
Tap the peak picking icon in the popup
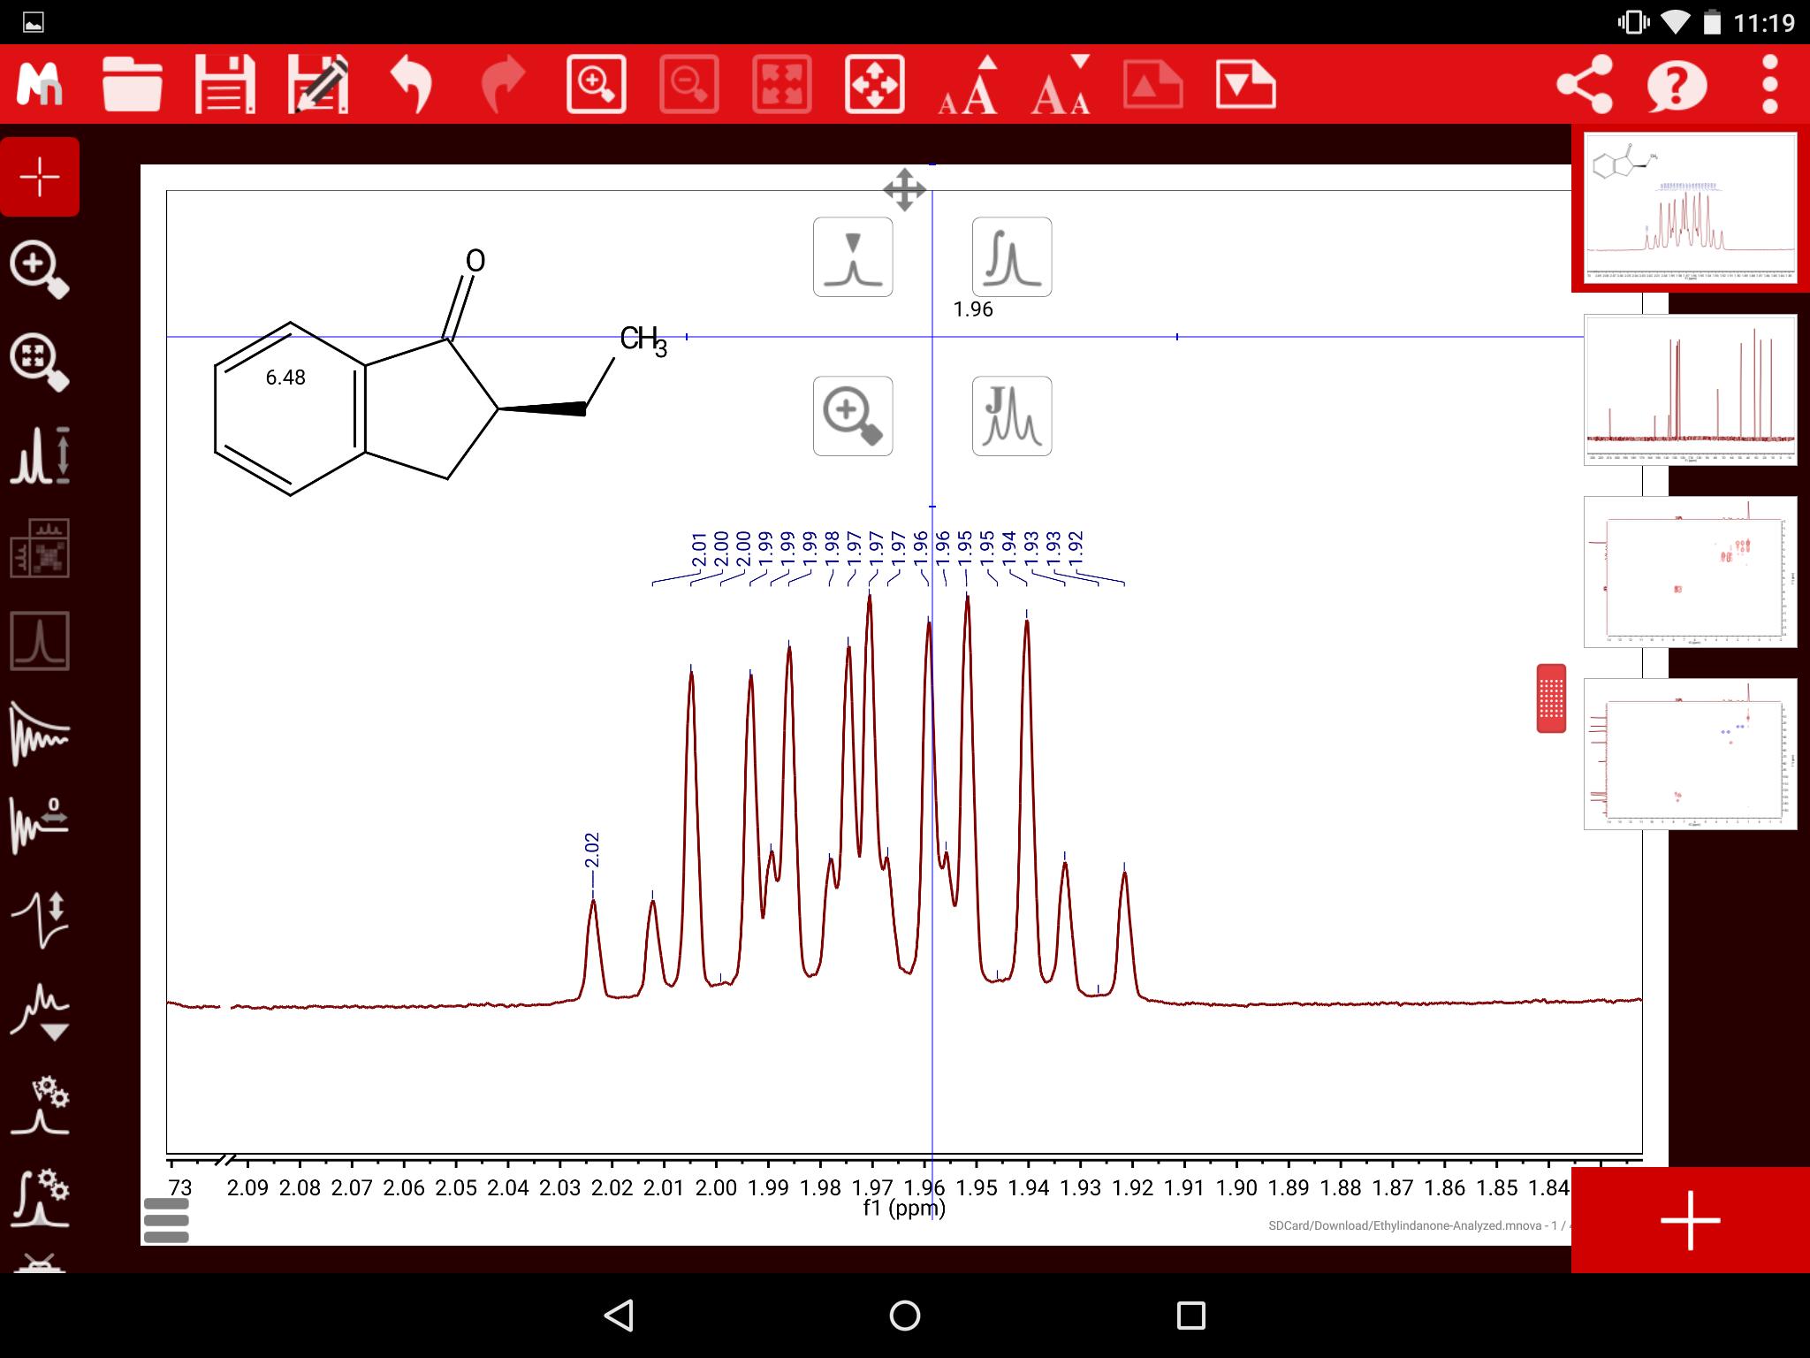pyautogui.click(x=854, y=256)
